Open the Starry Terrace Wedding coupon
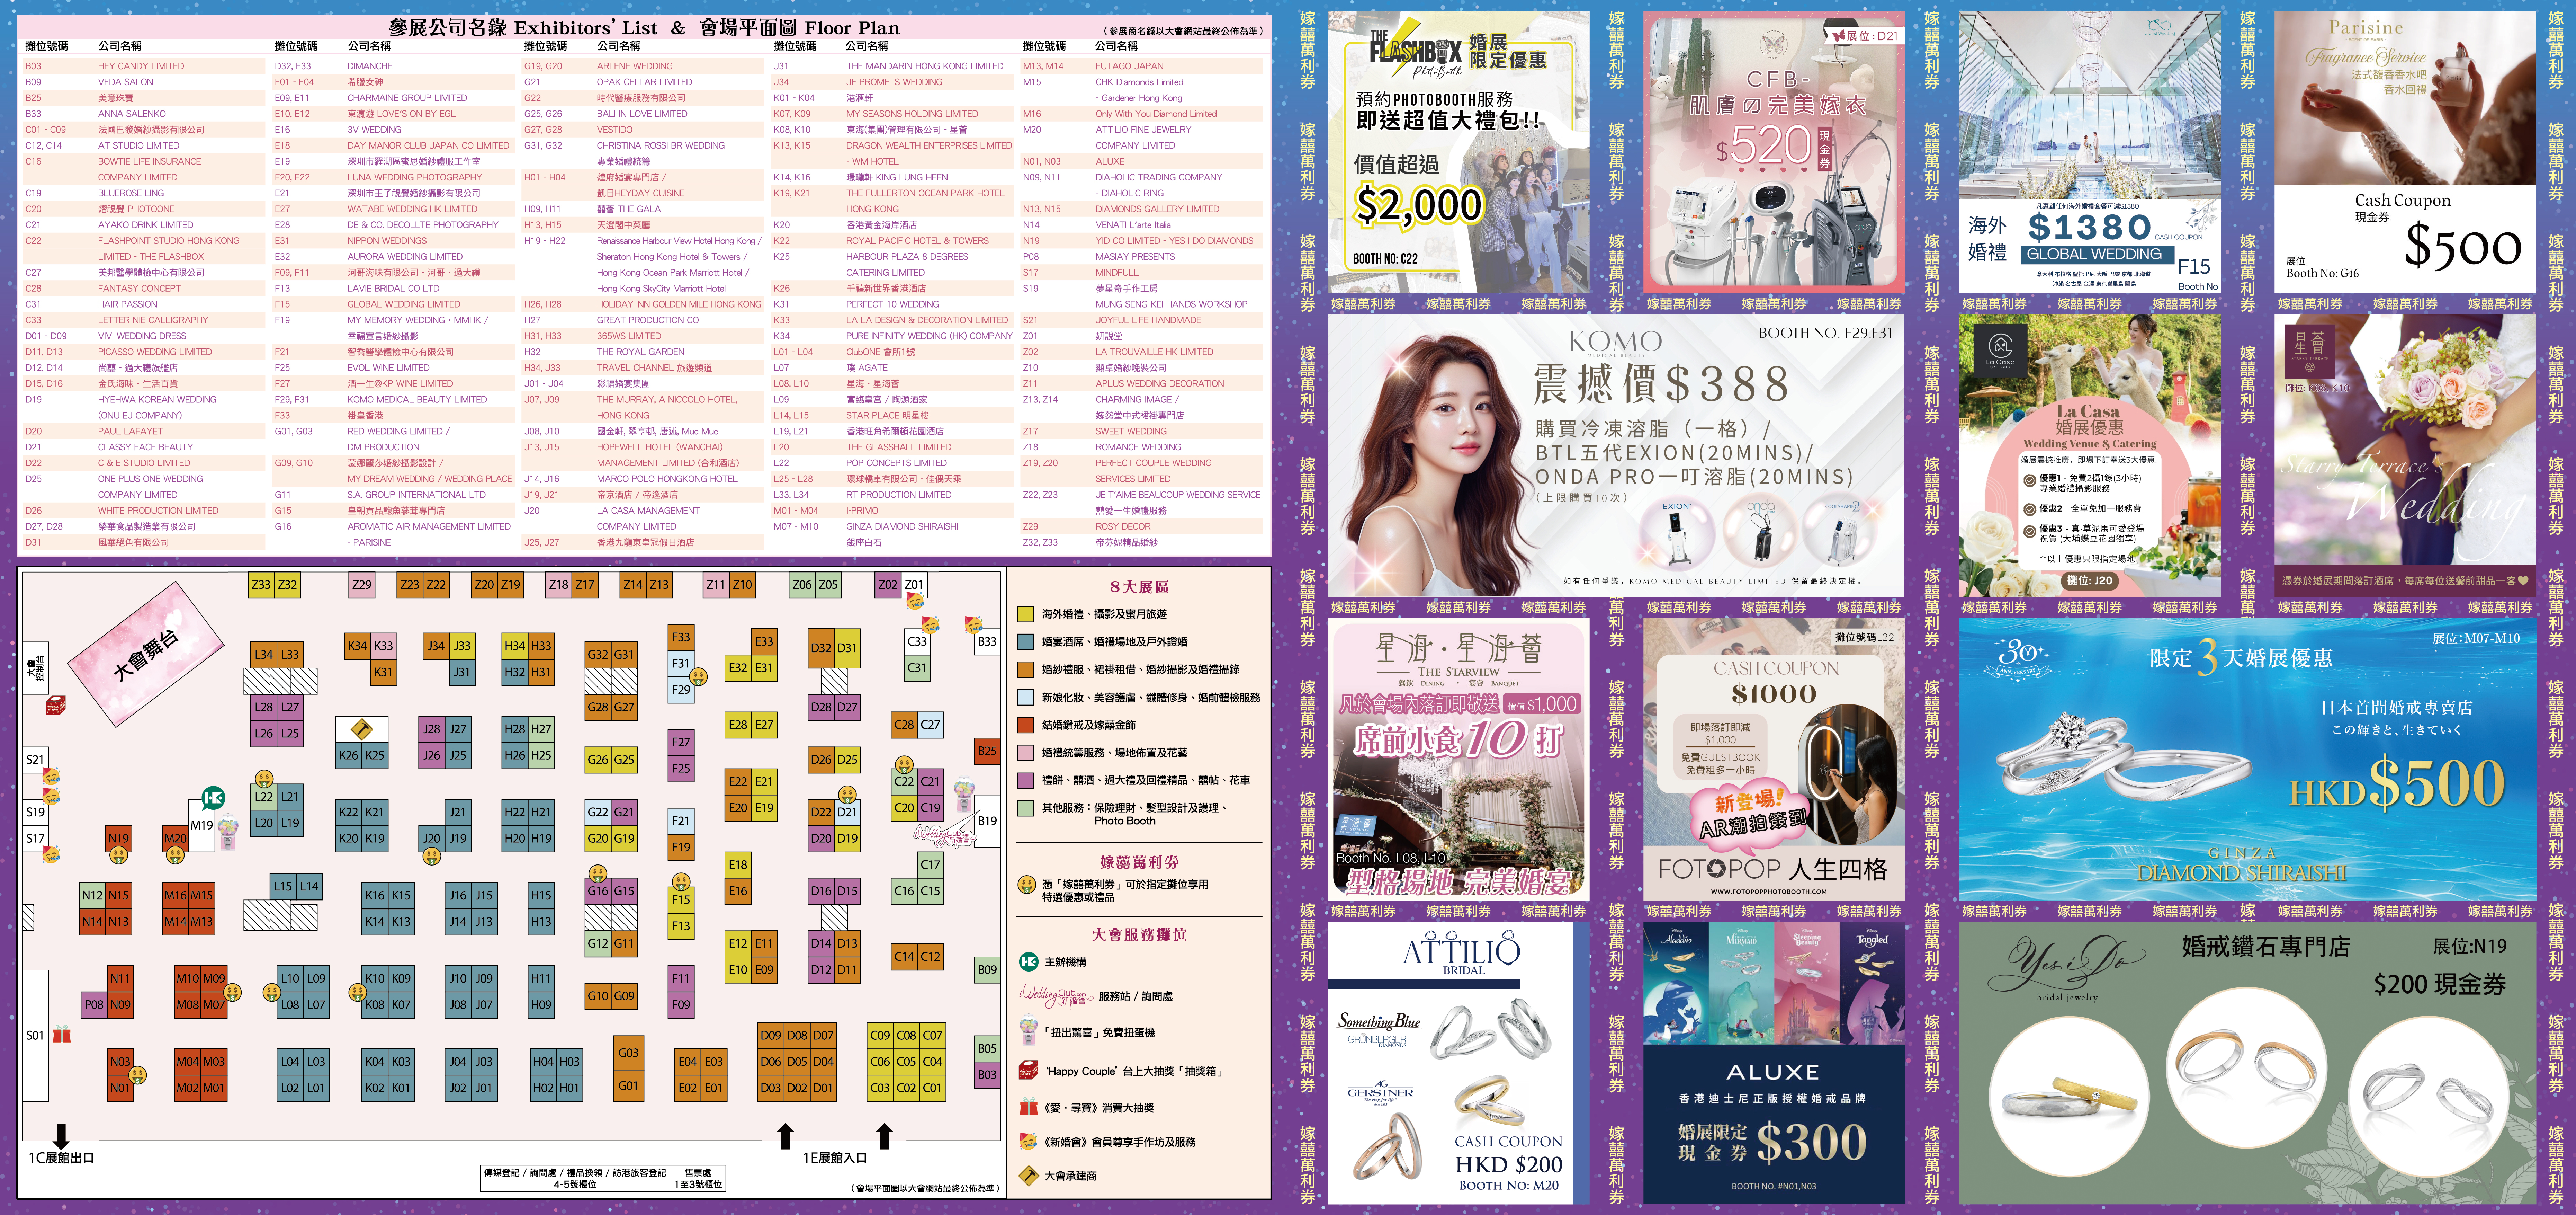 (x=2405, y=455)
